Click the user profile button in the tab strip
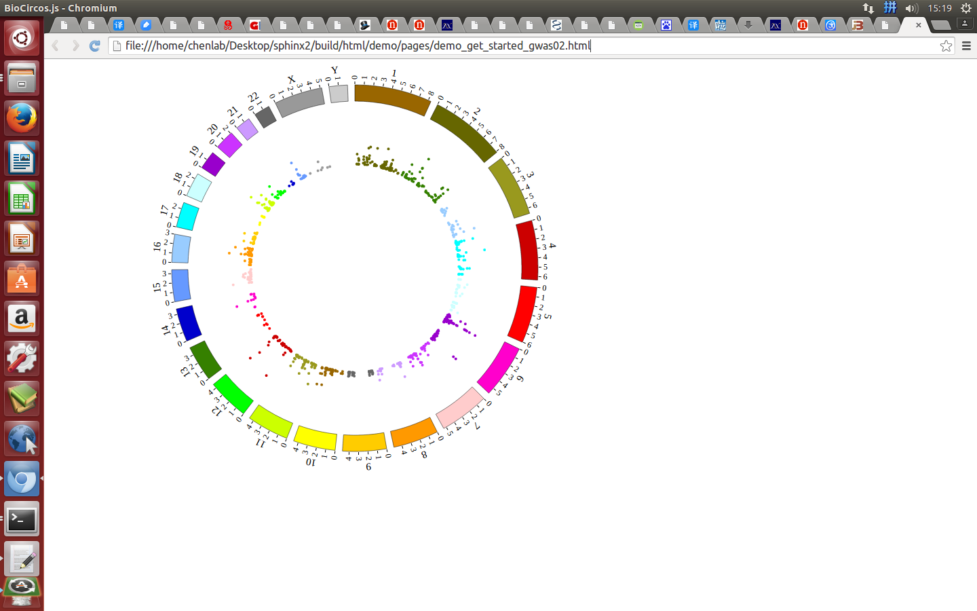The height and width of the screenshot is (611, 977). (964, 23)
